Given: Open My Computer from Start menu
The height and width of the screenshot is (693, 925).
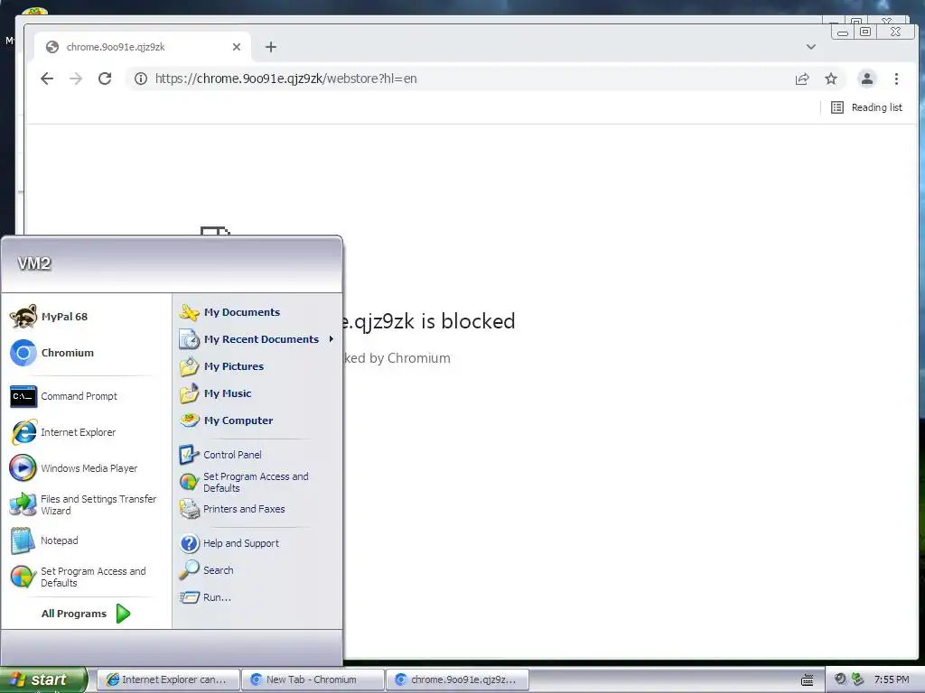Looking at the screenshot, I should [x=257, y=420].
